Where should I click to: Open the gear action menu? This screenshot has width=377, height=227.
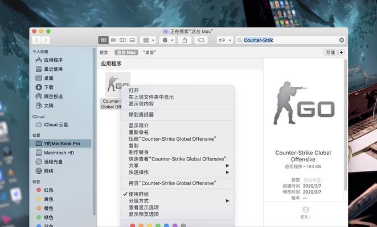[x=167, y=40]
